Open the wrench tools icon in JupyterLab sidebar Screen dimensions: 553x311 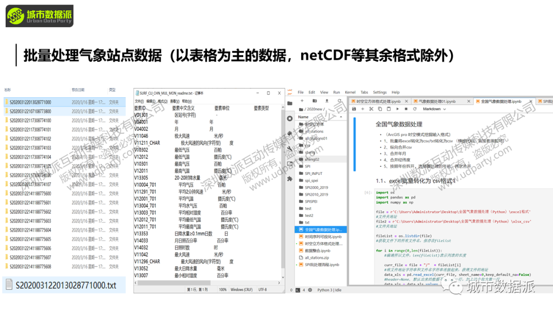point(290,149)
